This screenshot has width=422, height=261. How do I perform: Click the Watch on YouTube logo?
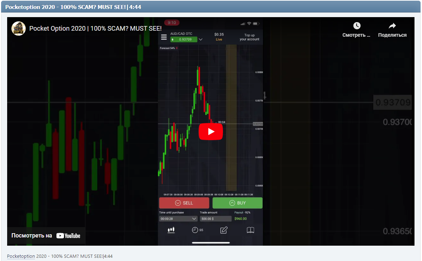click(x=68, y=236)
